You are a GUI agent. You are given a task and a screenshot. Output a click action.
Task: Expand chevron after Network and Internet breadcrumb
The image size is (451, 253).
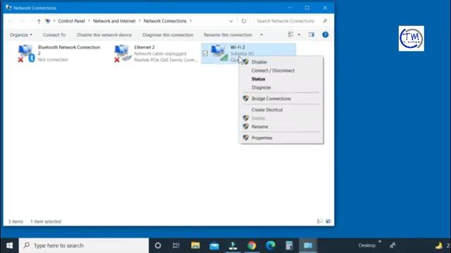point(140,21)
